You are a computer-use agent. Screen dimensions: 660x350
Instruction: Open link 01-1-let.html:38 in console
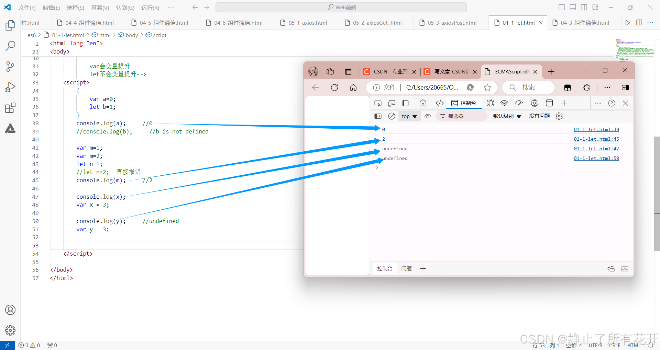pos(596,129)
